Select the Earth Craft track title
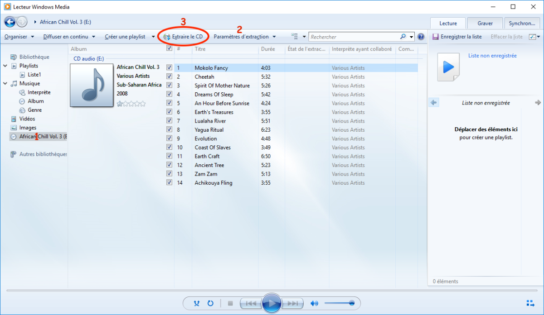Image resolution: width=544 pixels, height=315 pixels. [207, 156]
